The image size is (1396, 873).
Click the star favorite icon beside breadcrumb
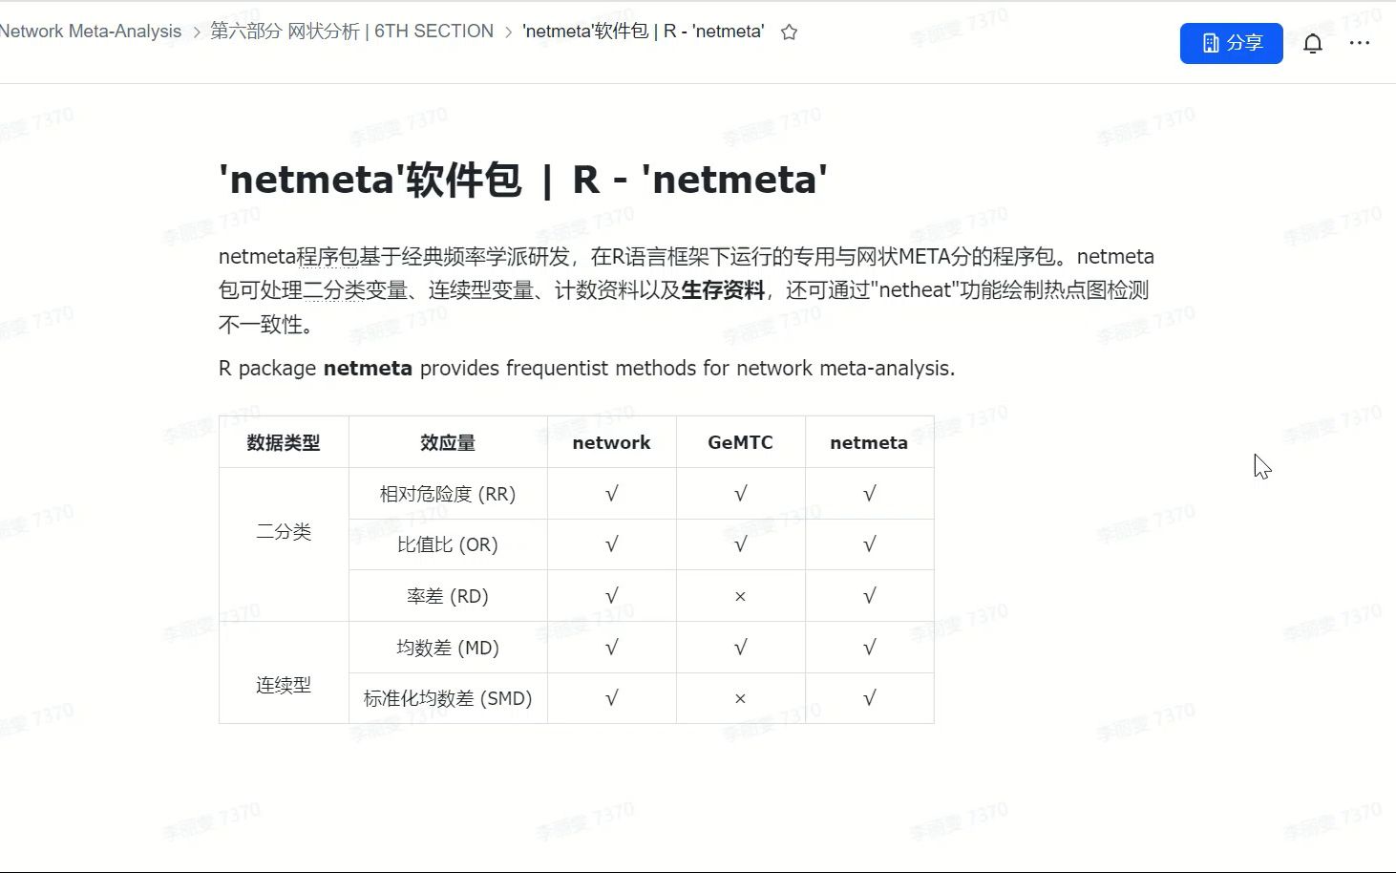[x=789, y=32]
